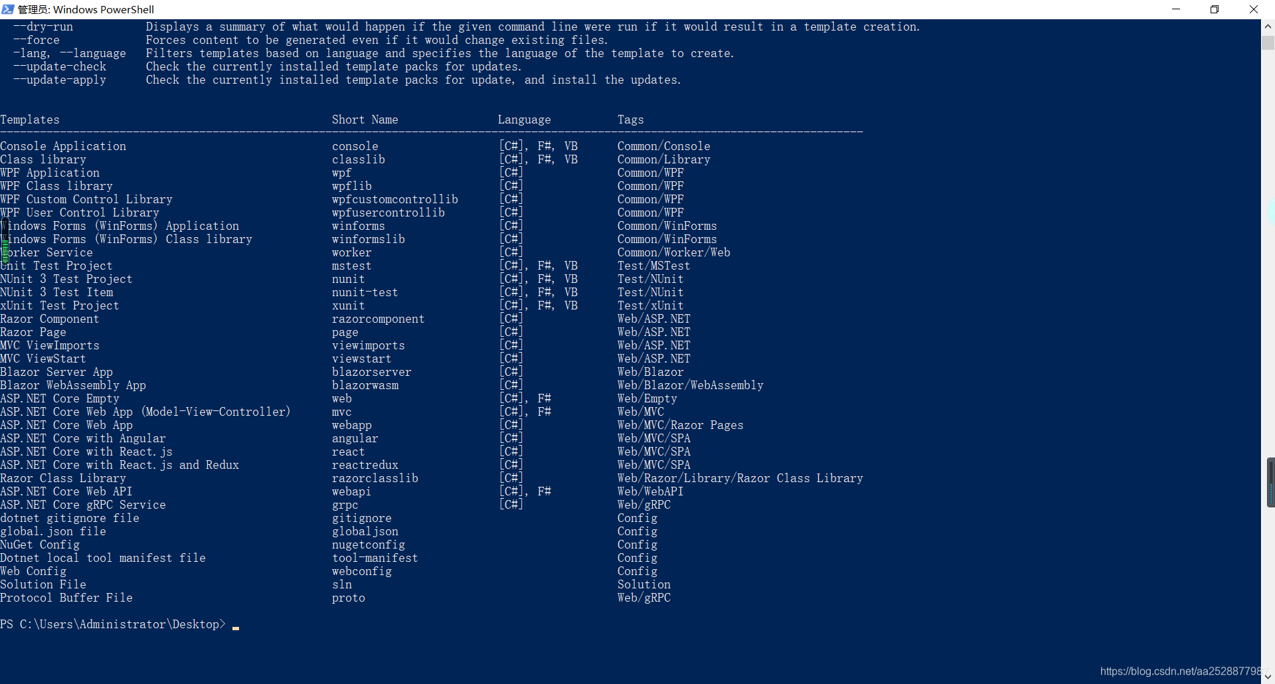Click the PowerShell icon in title bar
The height and width of the screenshot is (684, 1275).
pos(8,9)
